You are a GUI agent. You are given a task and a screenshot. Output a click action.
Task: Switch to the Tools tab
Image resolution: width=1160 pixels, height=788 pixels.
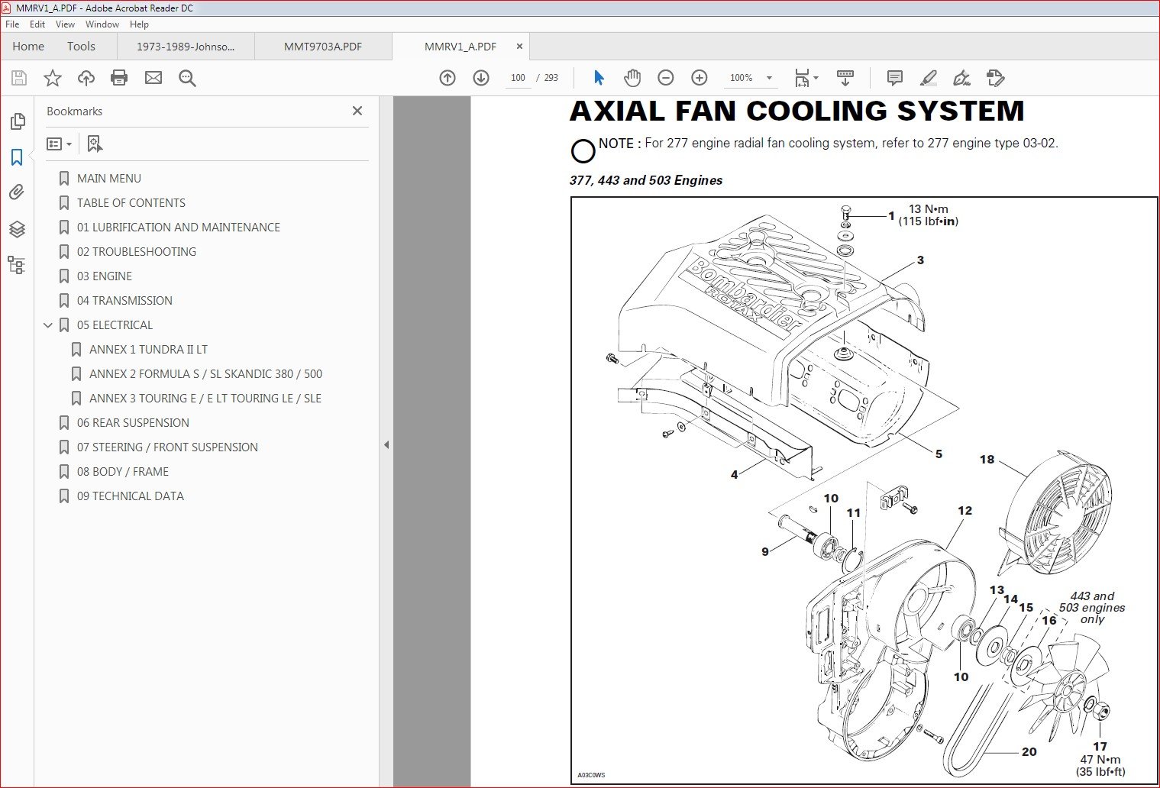(81, 47)
